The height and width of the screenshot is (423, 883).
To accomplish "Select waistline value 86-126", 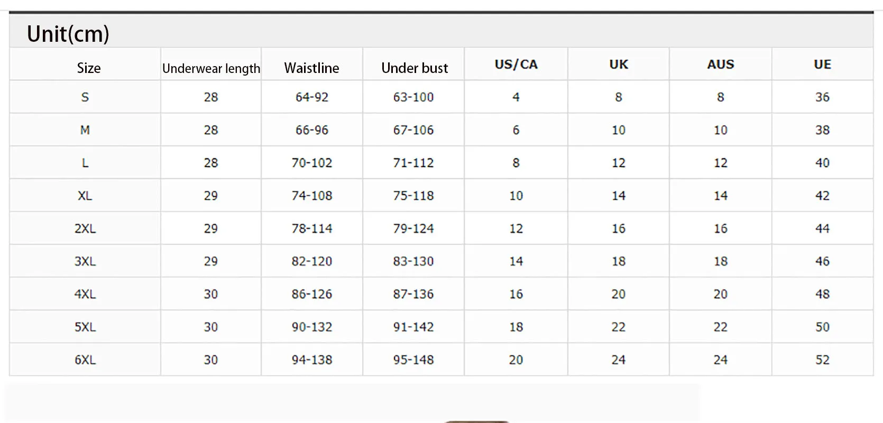I will [312, 294].
